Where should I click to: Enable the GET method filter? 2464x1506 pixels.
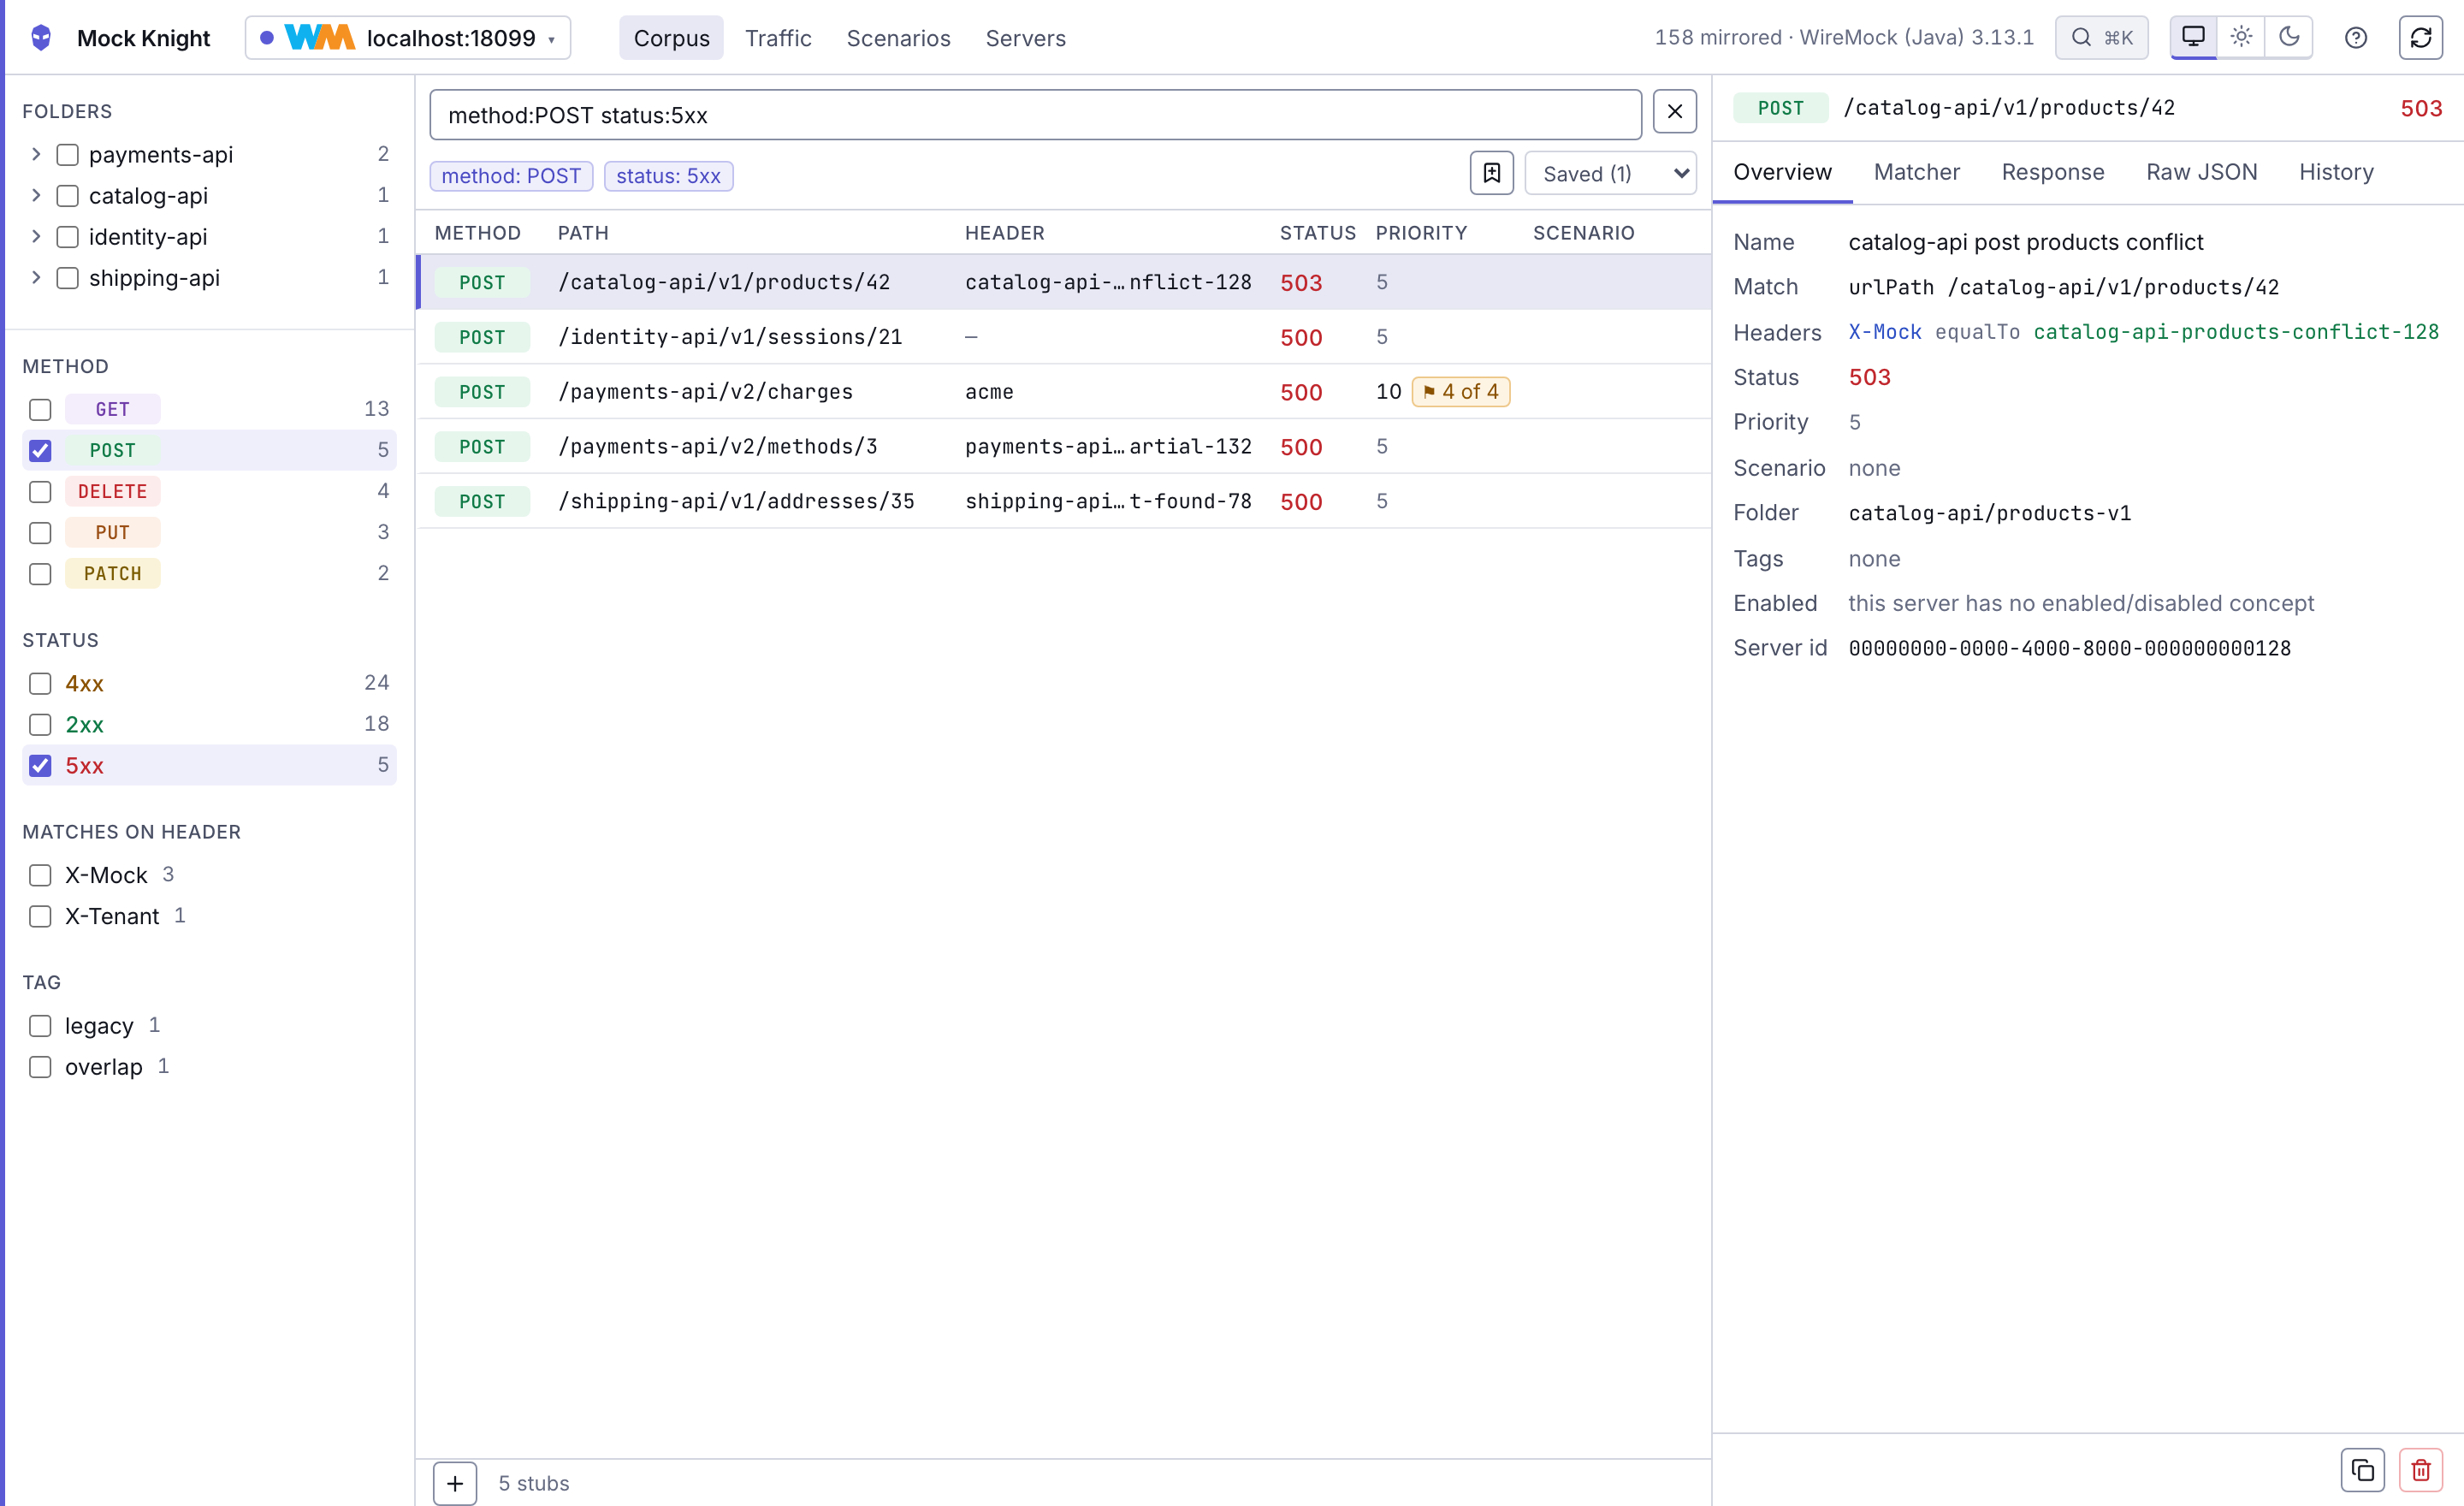coord(40,409)
